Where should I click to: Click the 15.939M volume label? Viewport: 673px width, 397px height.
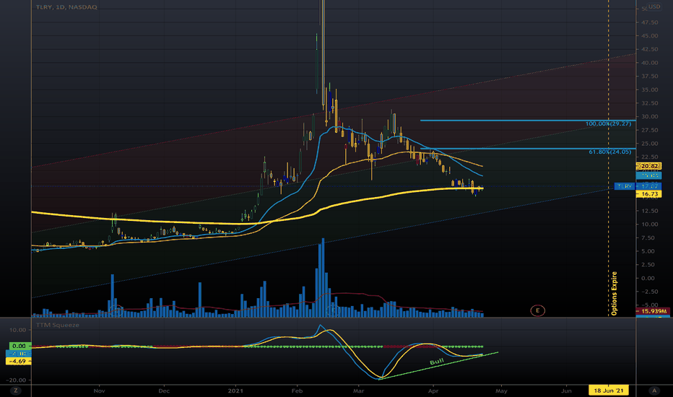tap(654, 311)
